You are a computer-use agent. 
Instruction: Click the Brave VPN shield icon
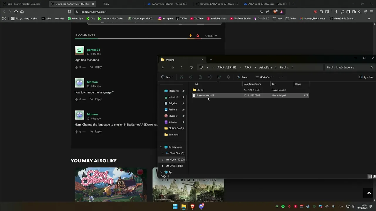[366, 12]
